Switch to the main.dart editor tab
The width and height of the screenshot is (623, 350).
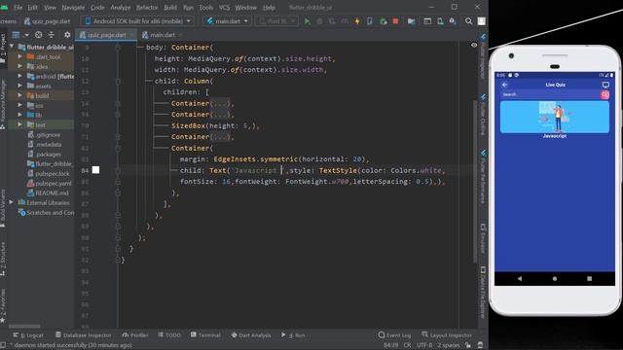(x=163, y=35)
